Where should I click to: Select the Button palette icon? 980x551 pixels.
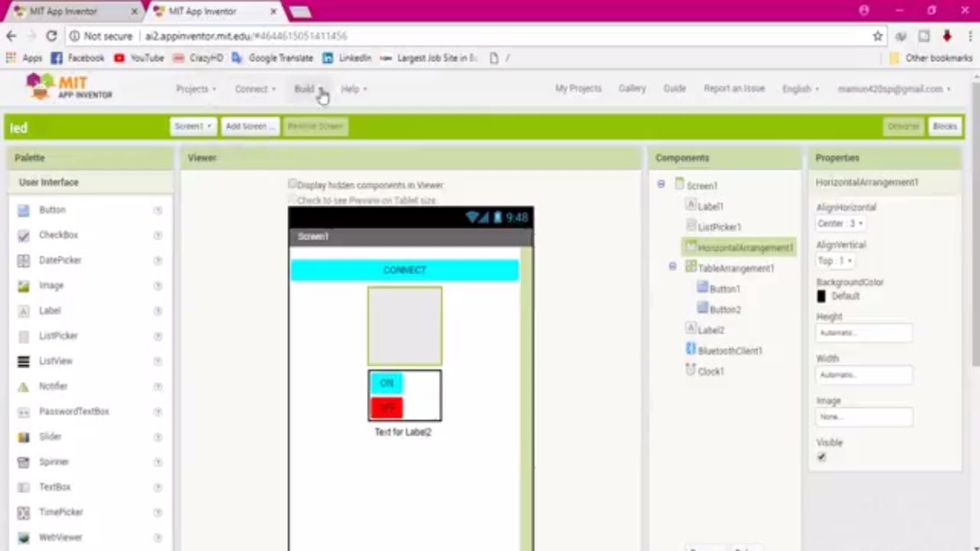pos(24,210)
